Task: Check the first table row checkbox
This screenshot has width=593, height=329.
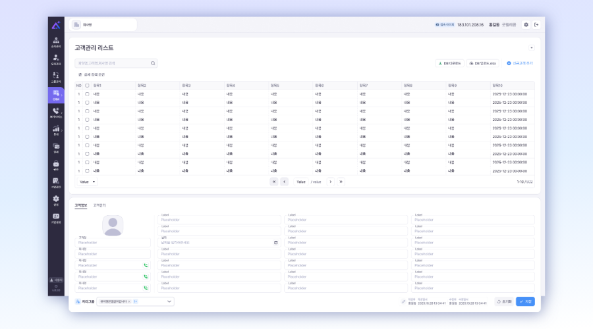Action: tap(87, 94)
